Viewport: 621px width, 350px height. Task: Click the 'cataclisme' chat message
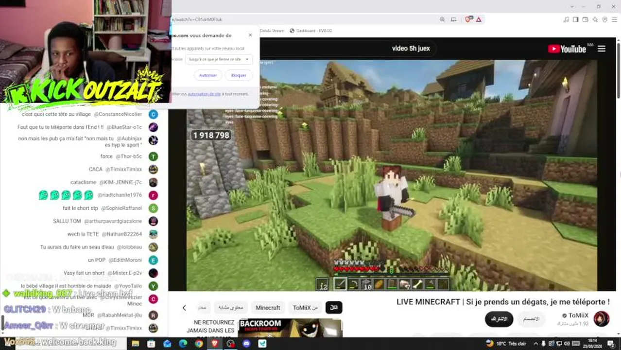pyautogui.click(x=84, y=182)
